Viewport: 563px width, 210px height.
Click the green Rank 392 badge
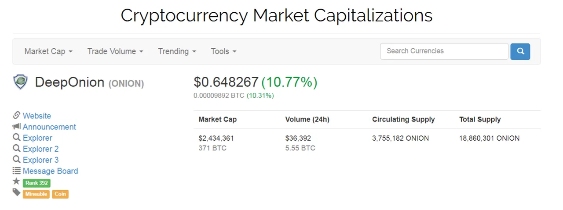(x=37, y=183)
